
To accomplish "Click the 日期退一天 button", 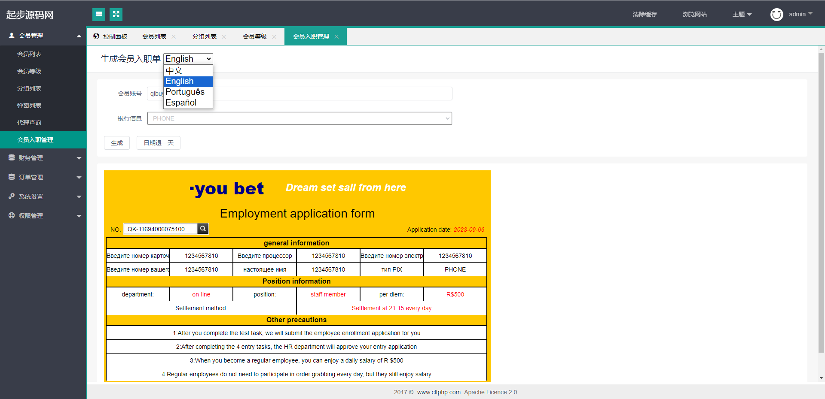I will (x=159, y=143).
